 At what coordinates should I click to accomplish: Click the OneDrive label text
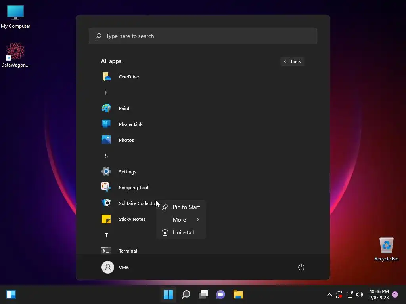pyautogui.click(x=129, y=77)
